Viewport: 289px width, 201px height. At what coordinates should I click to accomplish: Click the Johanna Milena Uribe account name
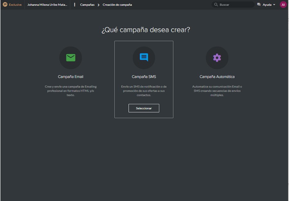tap(47, 5)
